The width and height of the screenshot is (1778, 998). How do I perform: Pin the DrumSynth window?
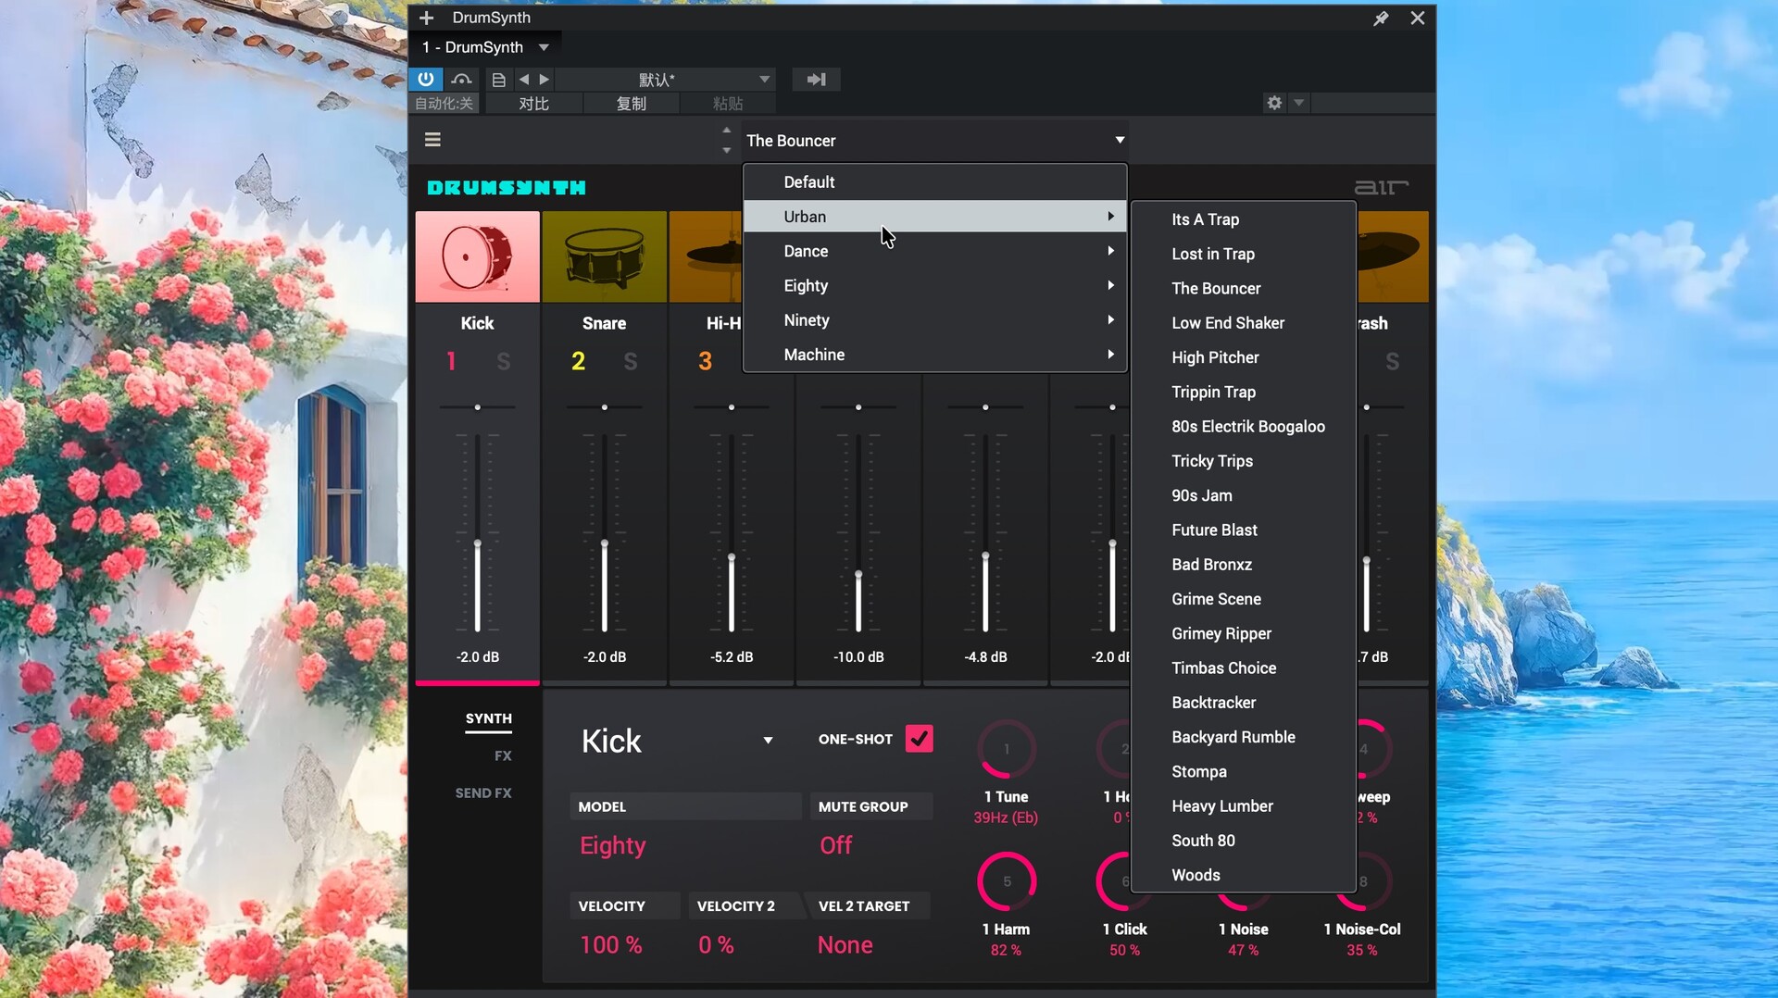(x=1381, y=18)
